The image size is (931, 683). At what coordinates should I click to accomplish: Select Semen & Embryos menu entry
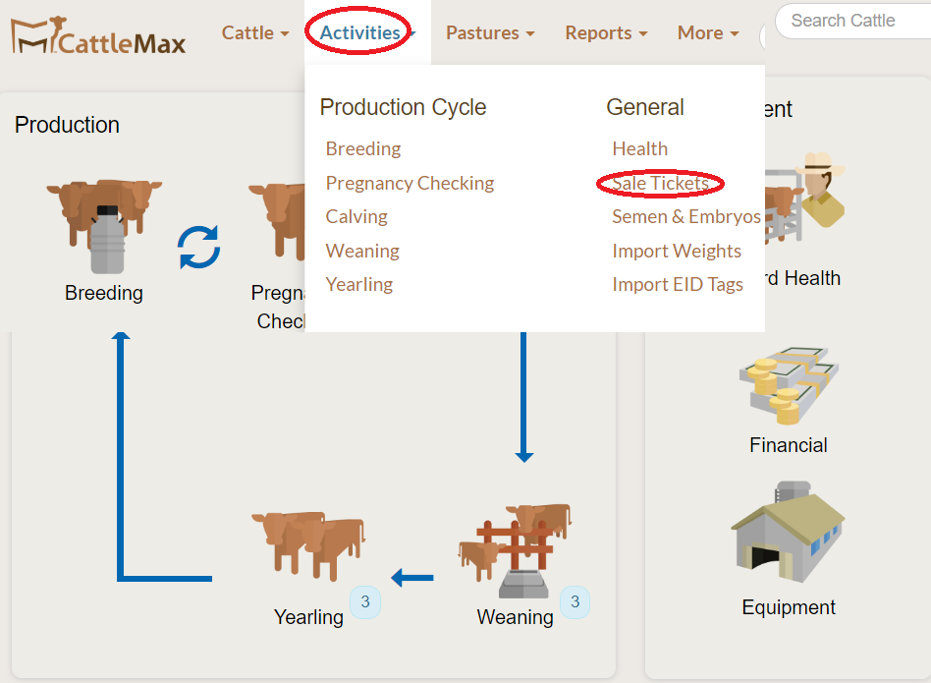685,216
